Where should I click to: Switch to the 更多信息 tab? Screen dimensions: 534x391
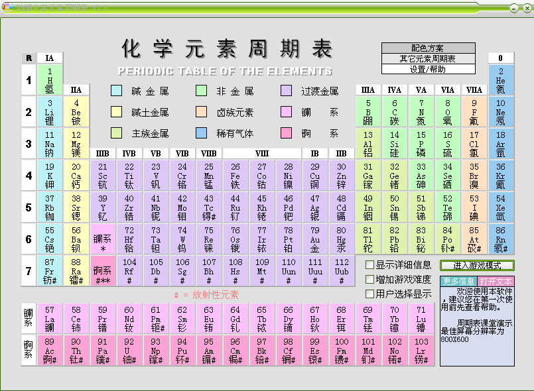pyautogui.click(x=458, y=282)
